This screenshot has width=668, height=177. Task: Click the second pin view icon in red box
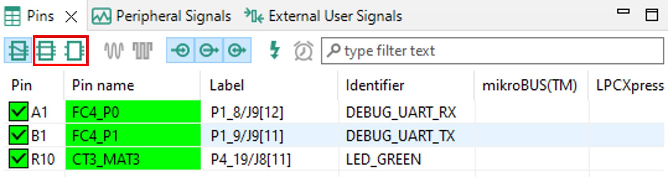coord(46,51)
